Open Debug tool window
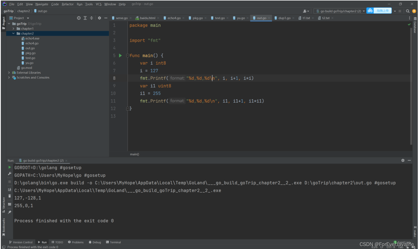The image size is (418, 249). pyautogui.click(x=95, y=242)
